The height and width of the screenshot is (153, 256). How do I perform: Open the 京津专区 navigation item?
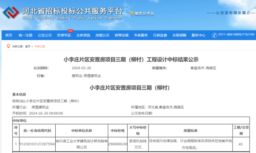pyautogui.click(x=64, y=35)
